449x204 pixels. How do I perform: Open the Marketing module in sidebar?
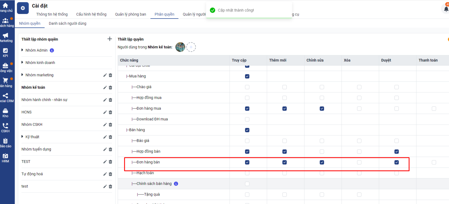tap(6, 37)
